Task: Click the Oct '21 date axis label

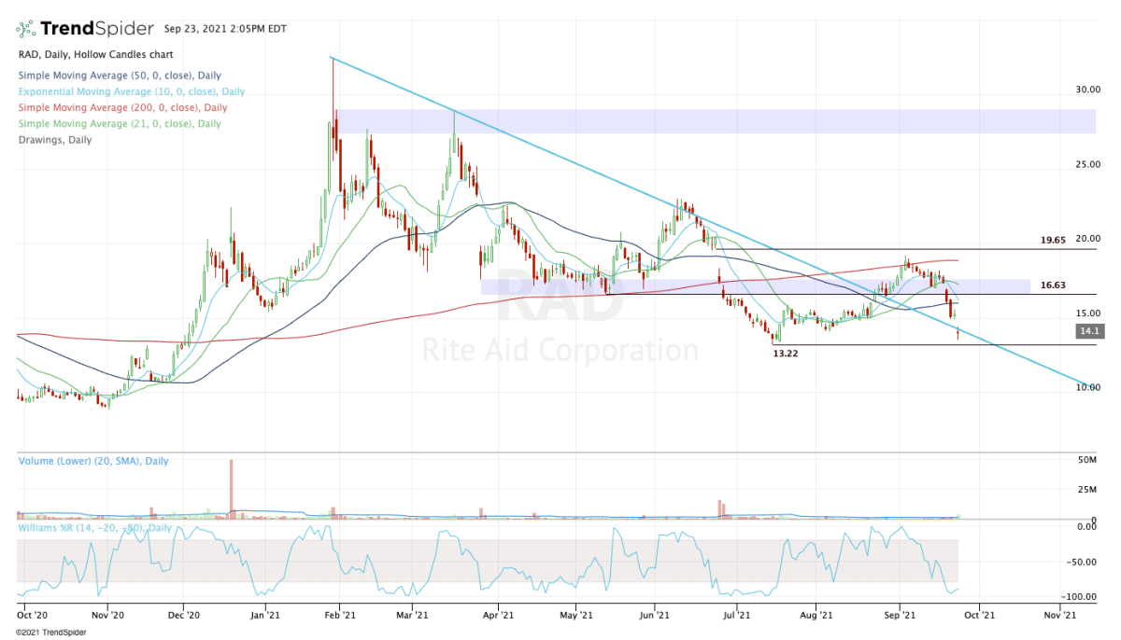Action: (x=975, y=615)
